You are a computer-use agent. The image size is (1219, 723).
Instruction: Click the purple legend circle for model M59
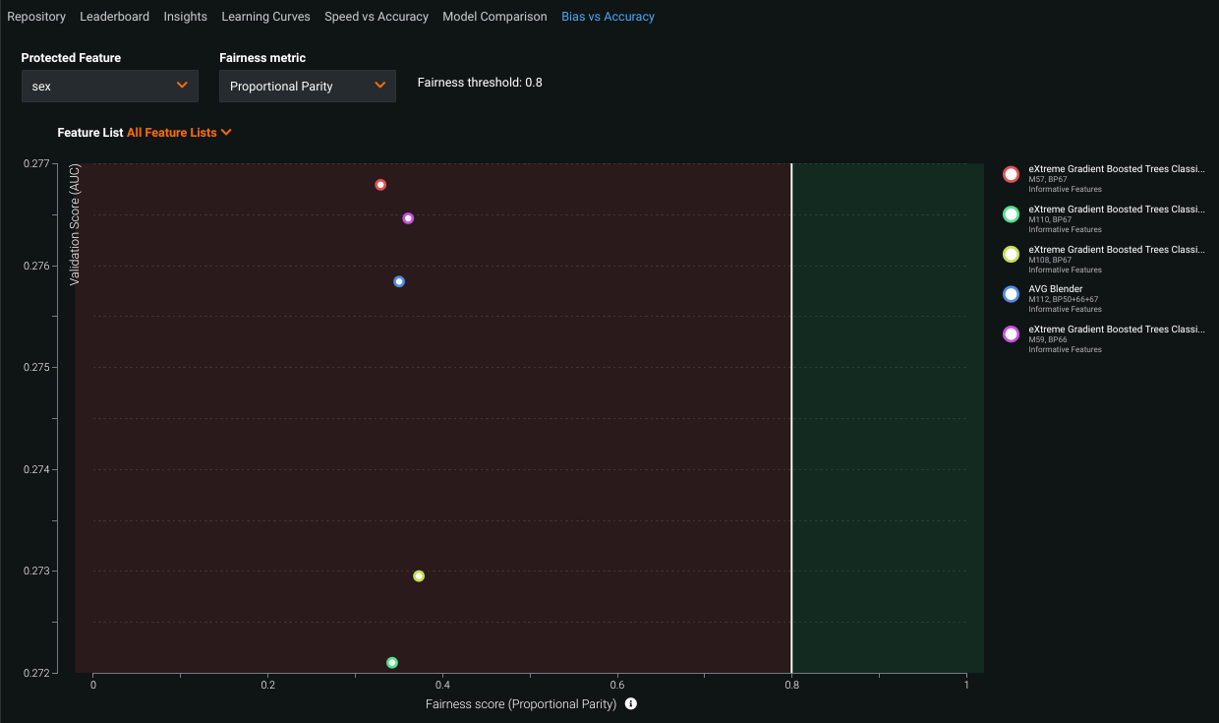(1011, 334)
